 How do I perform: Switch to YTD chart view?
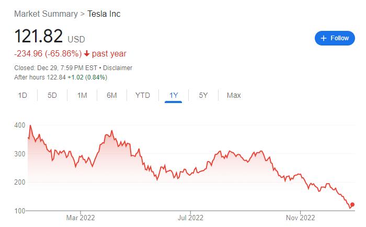point(143,95)
